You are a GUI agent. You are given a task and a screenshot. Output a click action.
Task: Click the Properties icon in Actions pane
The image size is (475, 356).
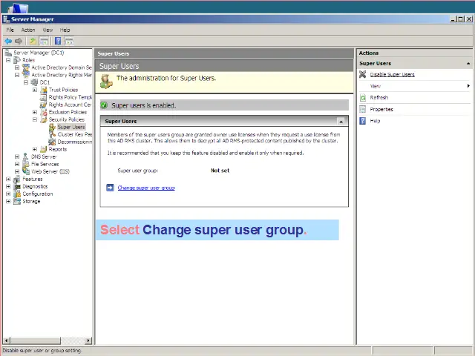363,109
